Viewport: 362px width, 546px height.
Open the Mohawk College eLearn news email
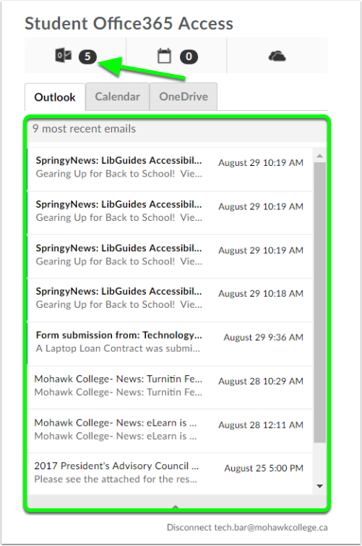tap(170, 431)
